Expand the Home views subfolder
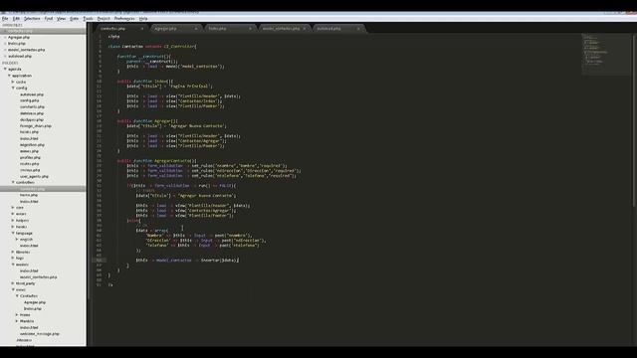637x358 pixels. tap(17, 315)
